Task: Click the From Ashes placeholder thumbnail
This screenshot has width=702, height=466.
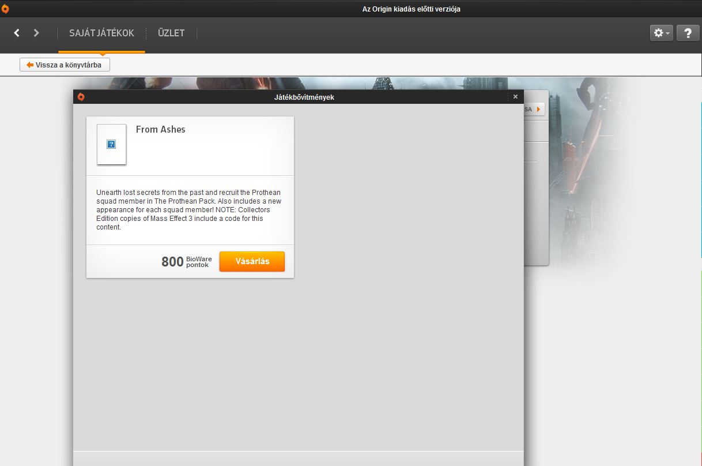Action: [111, 144]
